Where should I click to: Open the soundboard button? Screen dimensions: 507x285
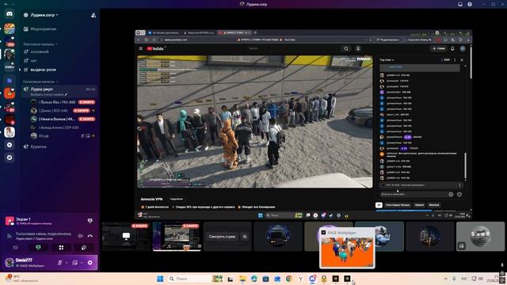84,248
